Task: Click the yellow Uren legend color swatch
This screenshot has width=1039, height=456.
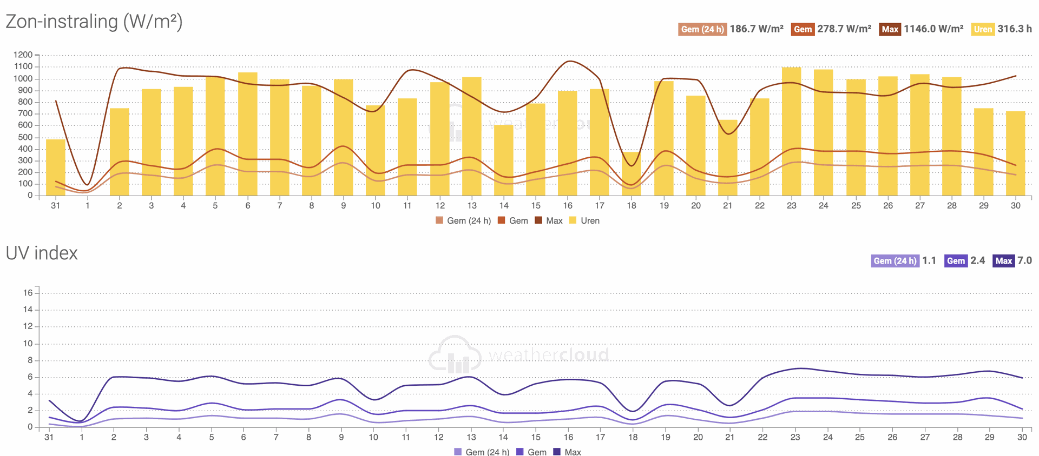Action: [573, 220]
